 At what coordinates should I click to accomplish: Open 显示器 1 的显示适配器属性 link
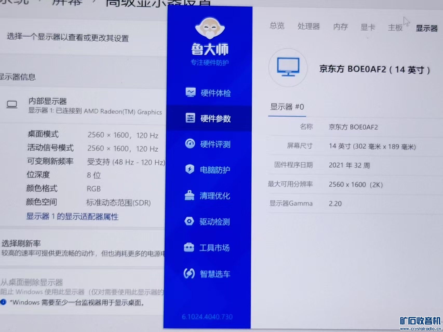coord(72,216)
